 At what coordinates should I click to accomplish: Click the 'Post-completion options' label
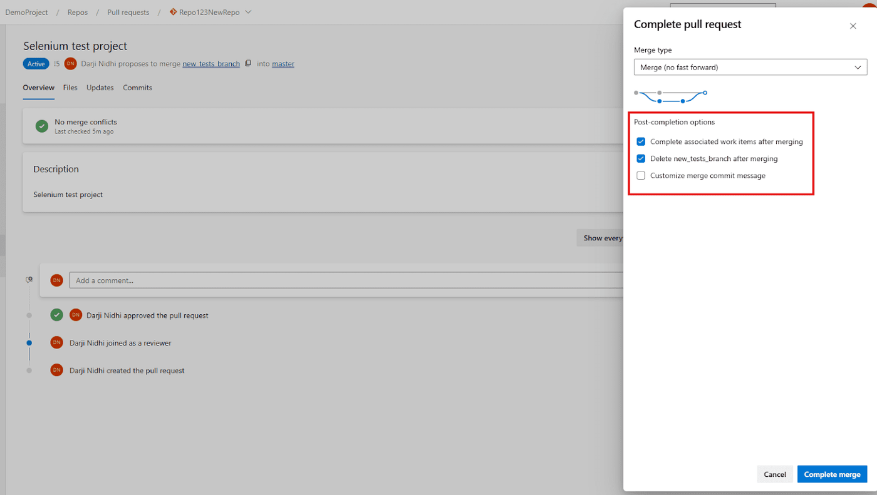pos(674,122)
